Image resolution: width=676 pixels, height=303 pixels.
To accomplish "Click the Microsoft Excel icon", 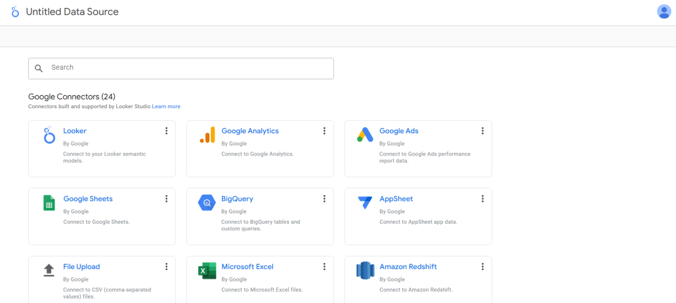I will [207, 271].
